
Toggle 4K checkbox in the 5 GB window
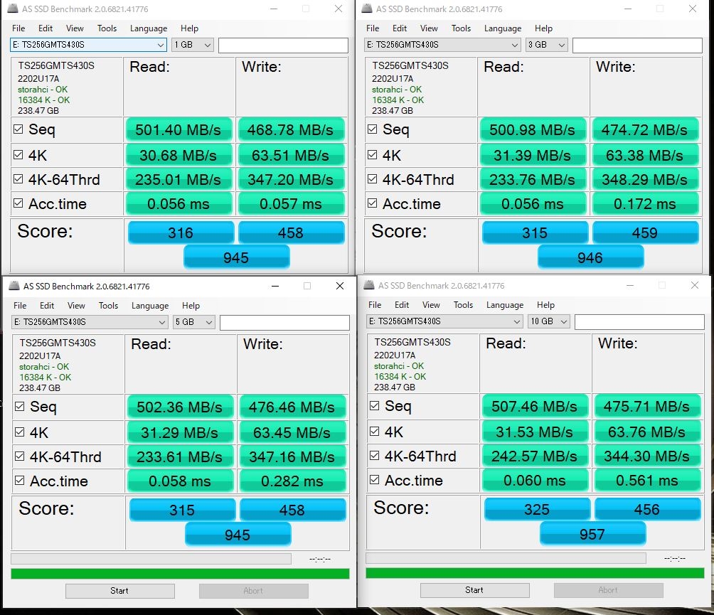pos(20,432)
